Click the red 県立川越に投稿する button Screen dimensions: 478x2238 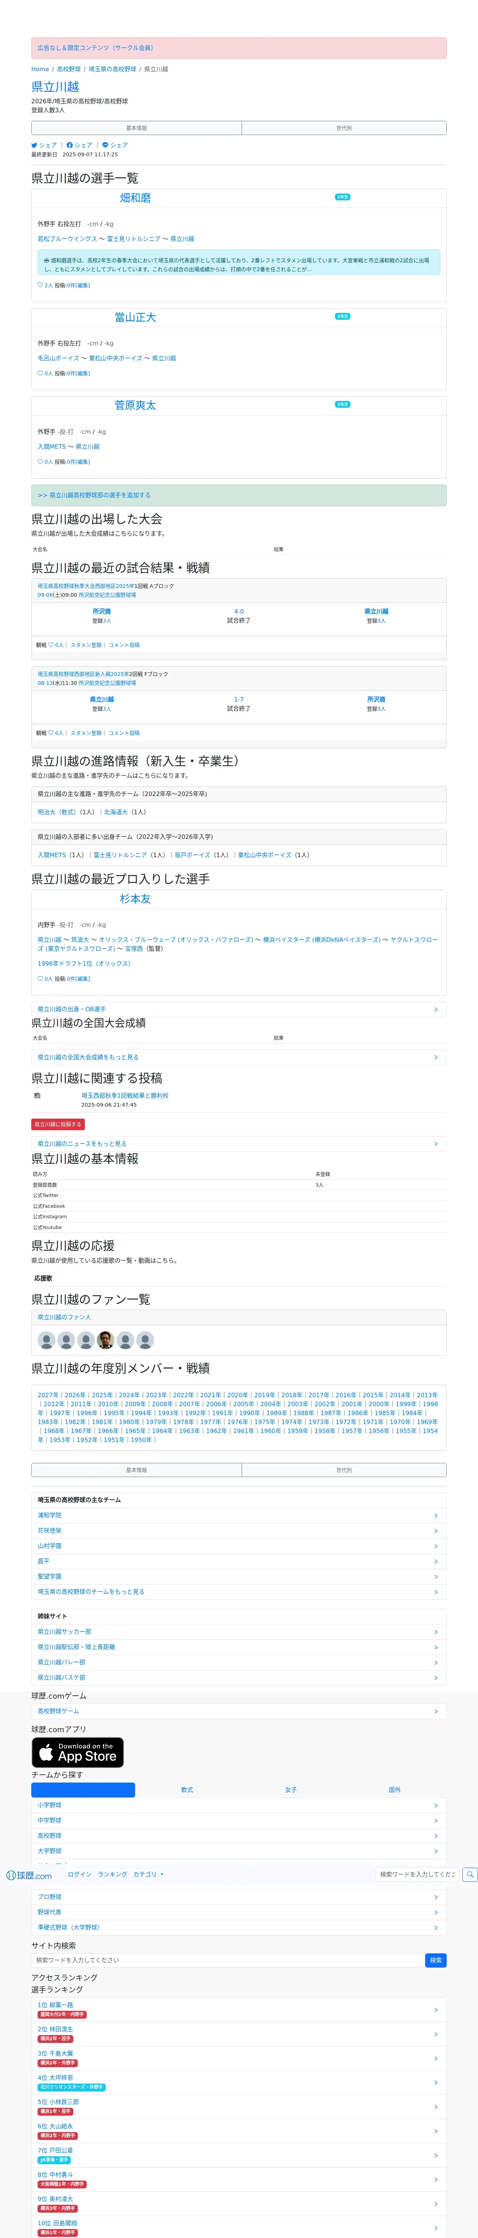58,1124
